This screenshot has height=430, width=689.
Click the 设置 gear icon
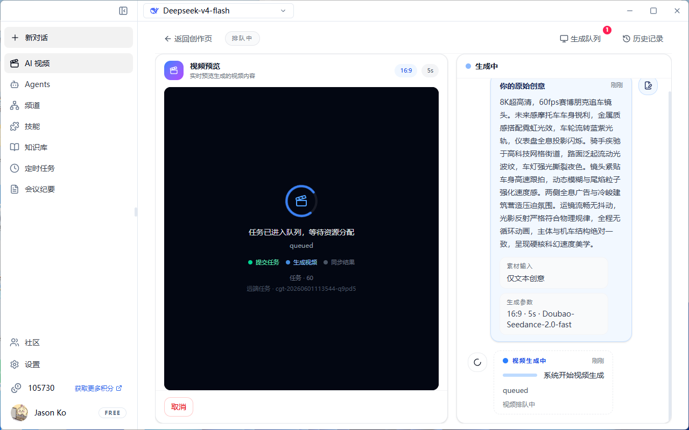coord(15,364)
